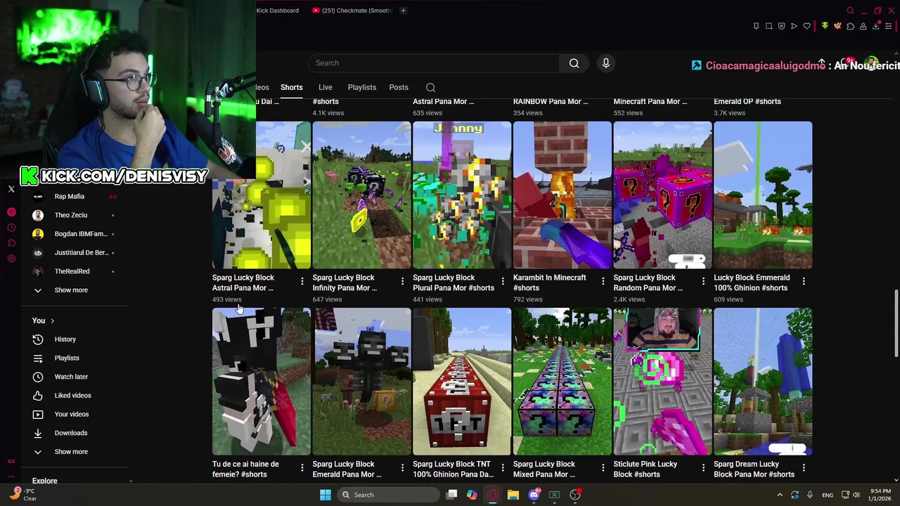Screen dimensions: 900x506
Task: Collapse the Explore section chevron
Action: (x=130, y=481)
